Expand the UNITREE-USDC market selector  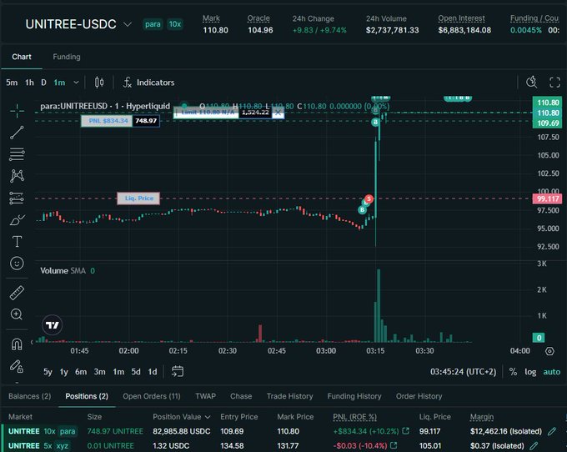(128, 24)
